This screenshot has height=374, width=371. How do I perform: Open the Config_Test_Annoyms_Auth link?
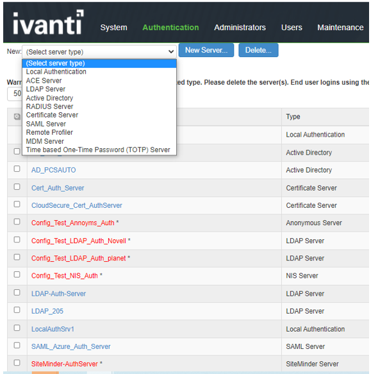pos(73,223)
